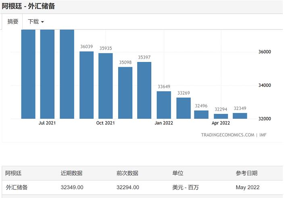Image resolution: width=286 pixels, height=198 pixels.
Task: Open the 外汇储备 table row link
Action: pyautogui.click(x=17, y=187)
